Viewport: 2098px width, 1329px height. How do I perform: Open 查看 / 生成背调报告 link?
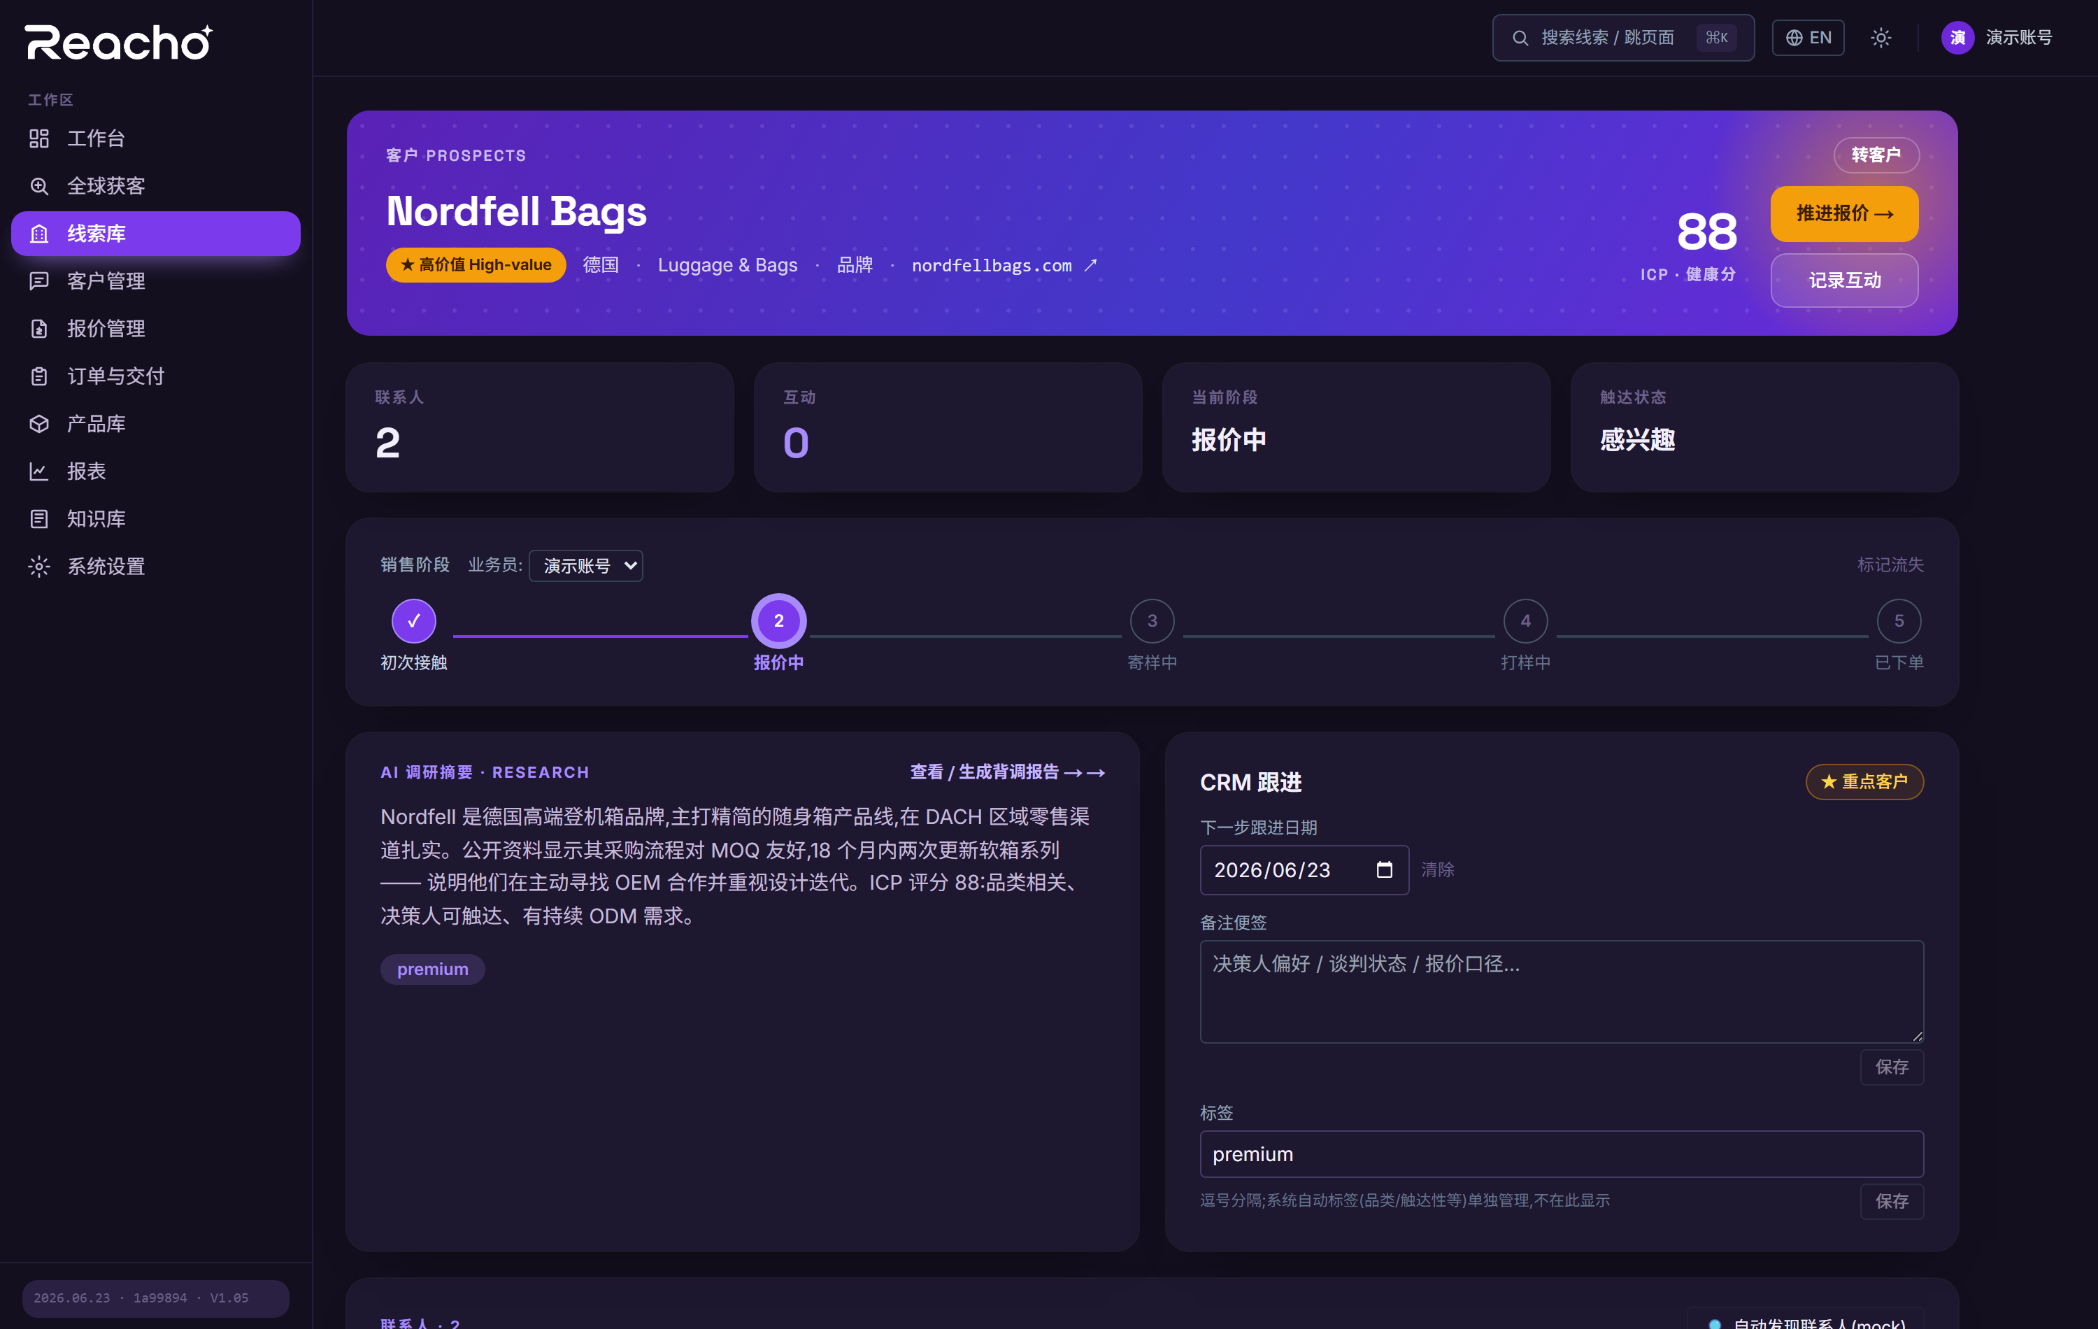(1007, 772)
